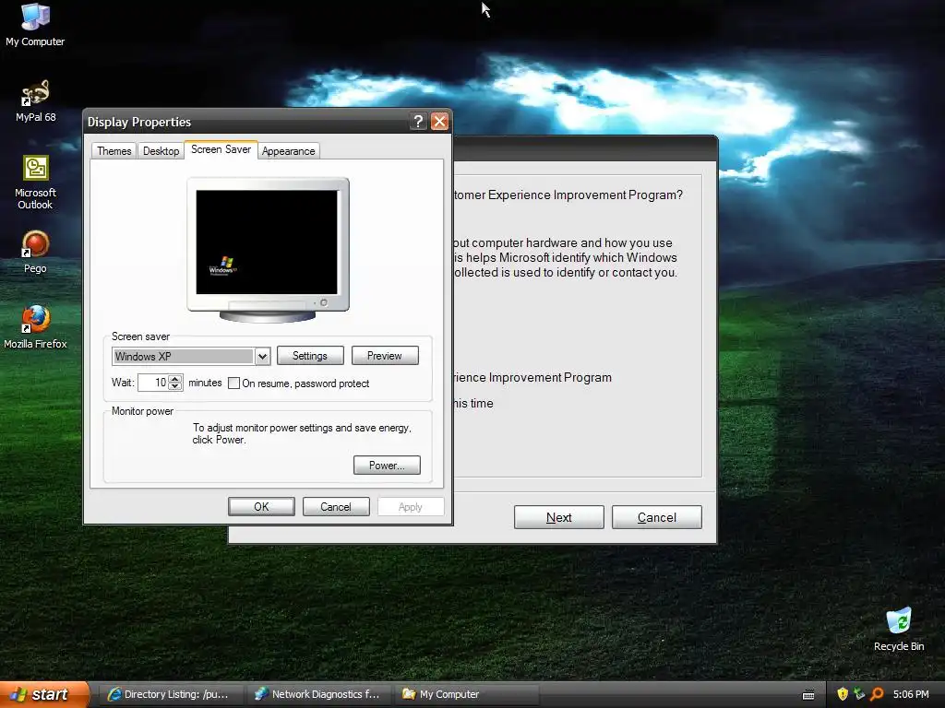Click the keyboard language bar icon in taskbar
This screenshot has height=708, width=945.
(x=808, y=695)
